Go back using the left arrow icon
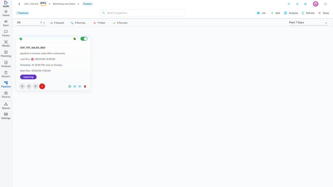This screenshot has height=187, width=333. click(19, 4)
